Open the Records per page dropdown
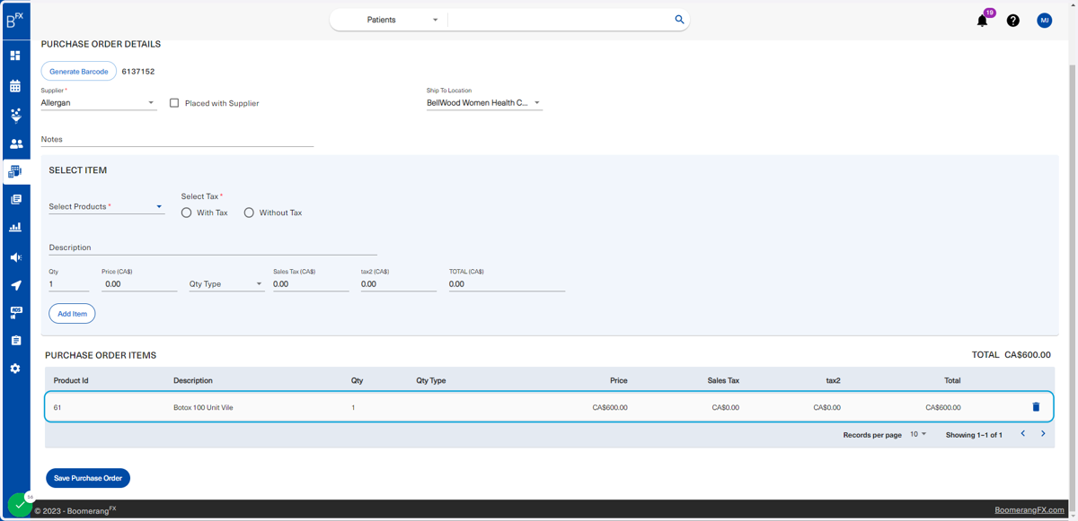 pyautogui.click(x=918, y=434)
